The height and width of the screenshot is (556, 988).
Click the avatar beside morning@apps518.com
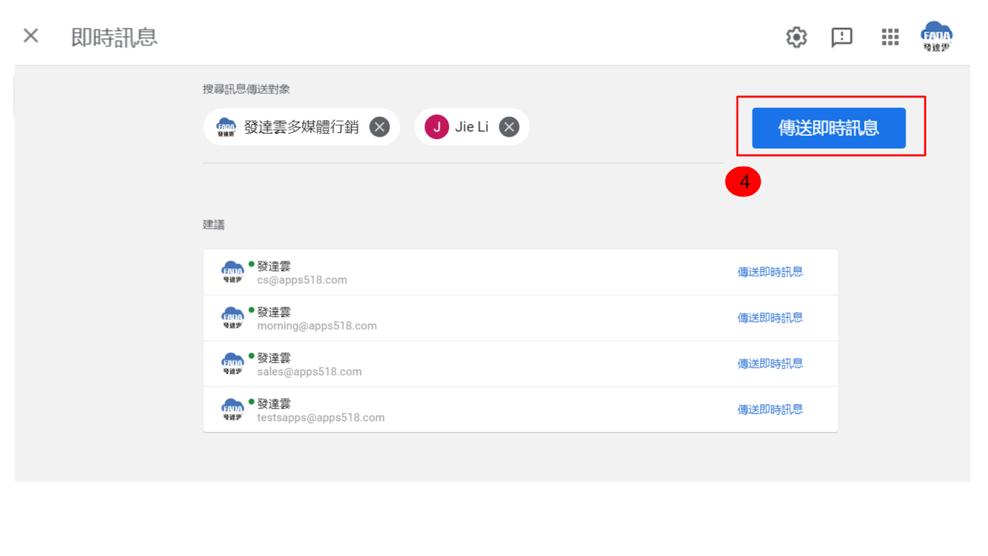click(x=233, y=318)
